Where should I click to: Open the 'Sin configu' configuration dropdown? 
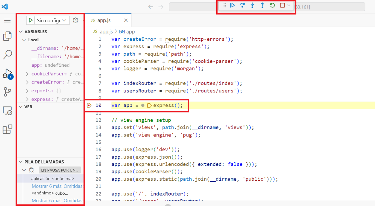51,20
